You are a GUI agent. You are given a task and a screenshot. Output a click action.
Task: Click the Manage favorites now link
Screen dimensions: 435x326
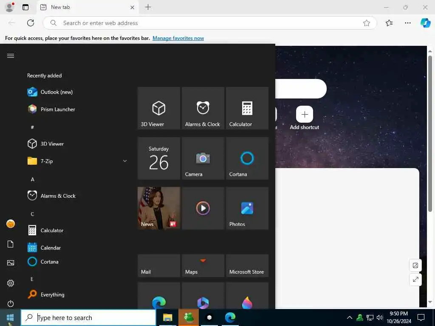pos(178,38)
